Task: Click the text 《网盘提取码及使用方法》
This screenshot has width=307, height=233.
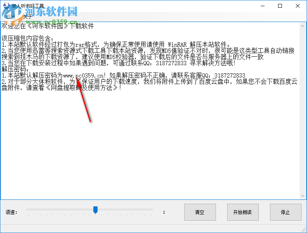Action: pyautogui.click(x=82, y=88)
